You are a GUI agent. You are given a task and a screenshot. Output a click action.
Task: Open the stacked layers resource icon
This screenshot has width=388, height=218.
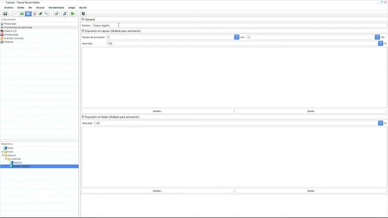coord(56,14)
